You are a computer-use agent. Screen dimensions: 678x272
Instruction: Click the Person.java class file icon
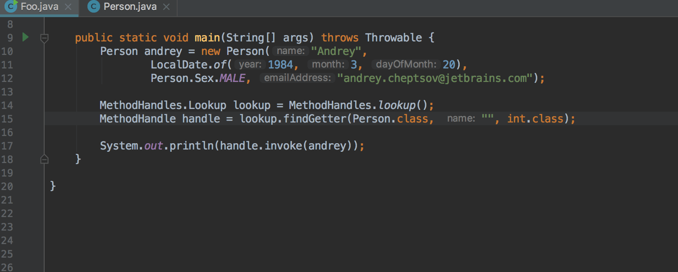[93, 7]
